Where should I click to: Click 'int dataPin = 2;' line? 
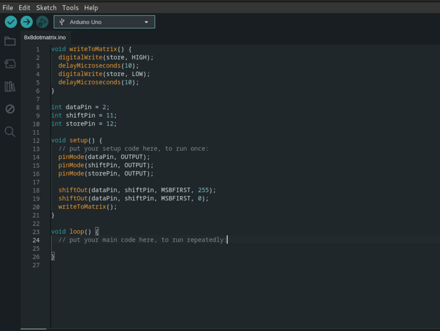coord(80,107)
